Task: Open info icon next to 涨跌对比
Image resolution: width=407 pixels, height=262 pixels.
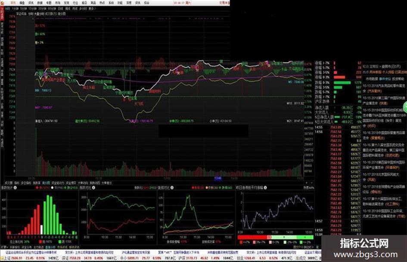Action: pos(93,188)
